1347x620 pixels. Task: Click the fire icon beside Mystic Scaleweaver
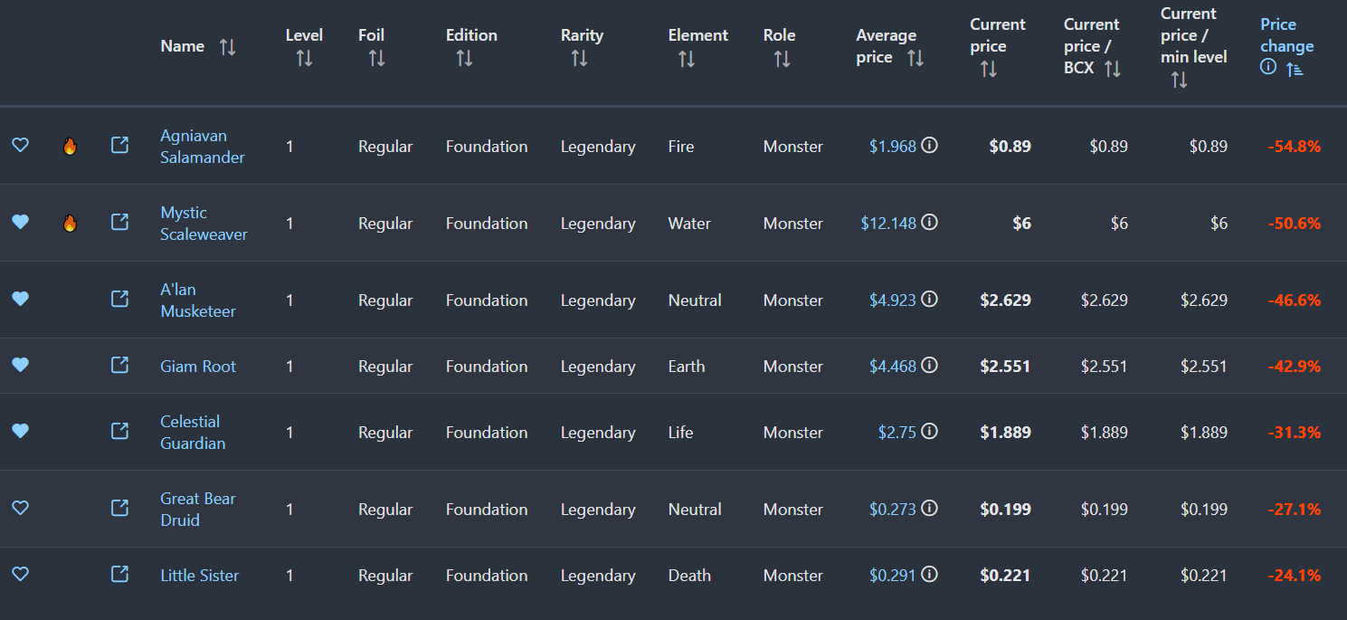click(70, 223)
